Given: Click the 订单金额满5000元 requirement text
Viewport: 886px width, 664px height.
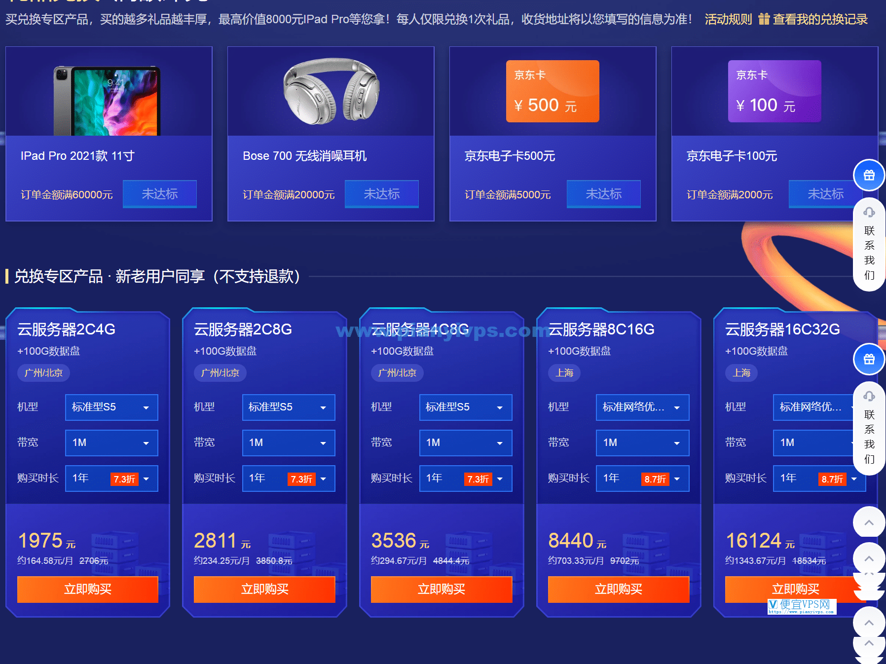Looking at the screenshot, I should point(508,195).
